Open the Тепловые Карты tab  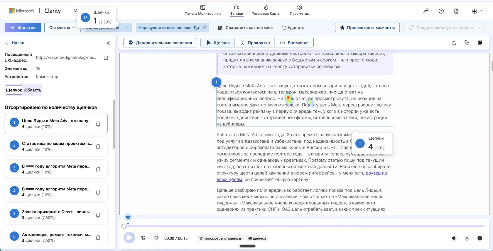click(266, 10)
